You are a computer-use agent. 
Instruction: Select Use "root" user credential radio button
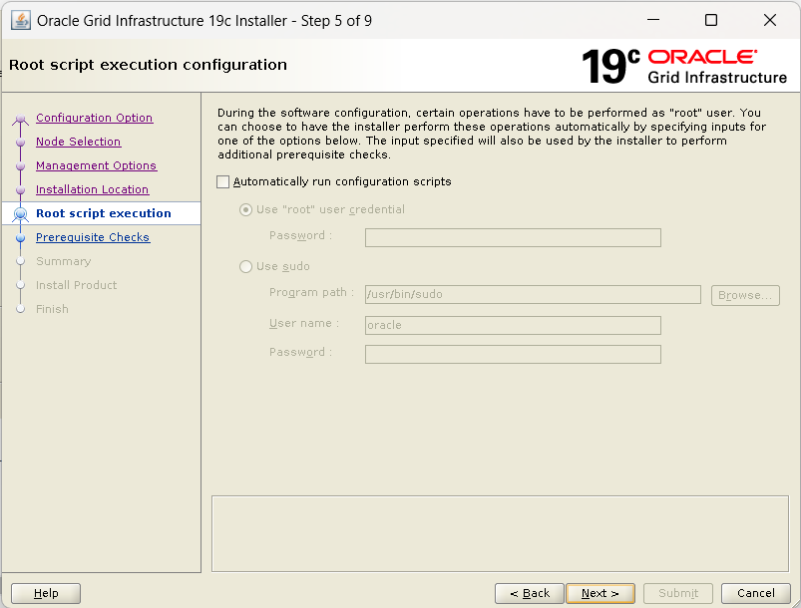[x=245, y=210]
